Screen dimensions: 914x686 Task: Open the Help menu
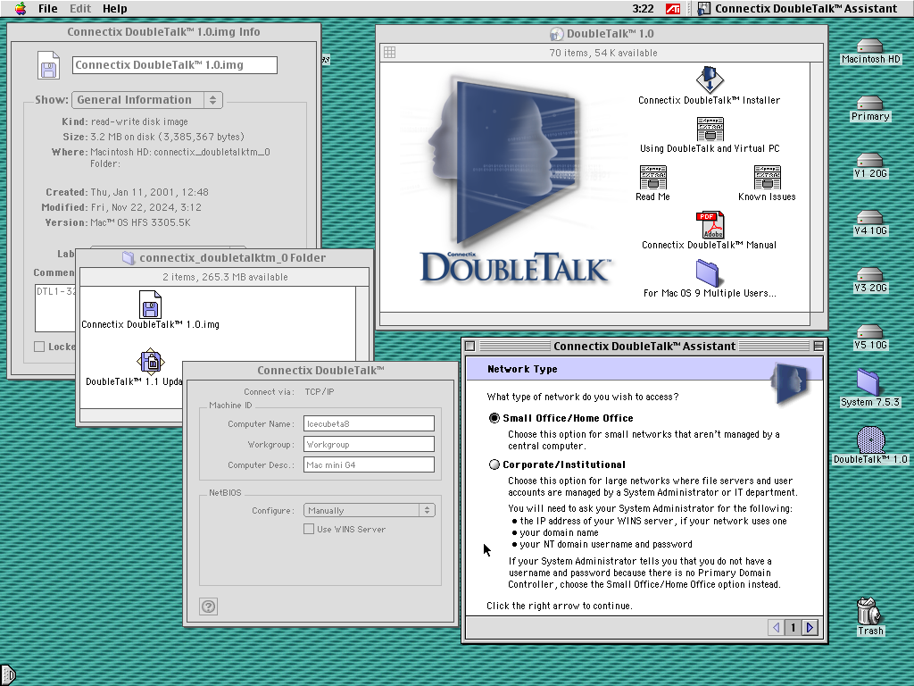115,8
